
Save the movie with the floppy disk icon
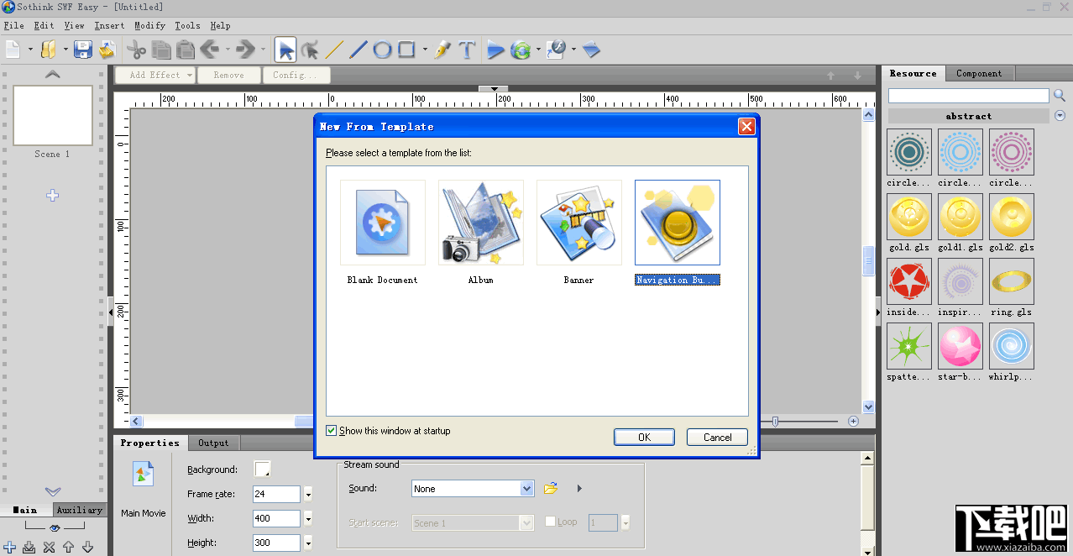pos(82,50)
